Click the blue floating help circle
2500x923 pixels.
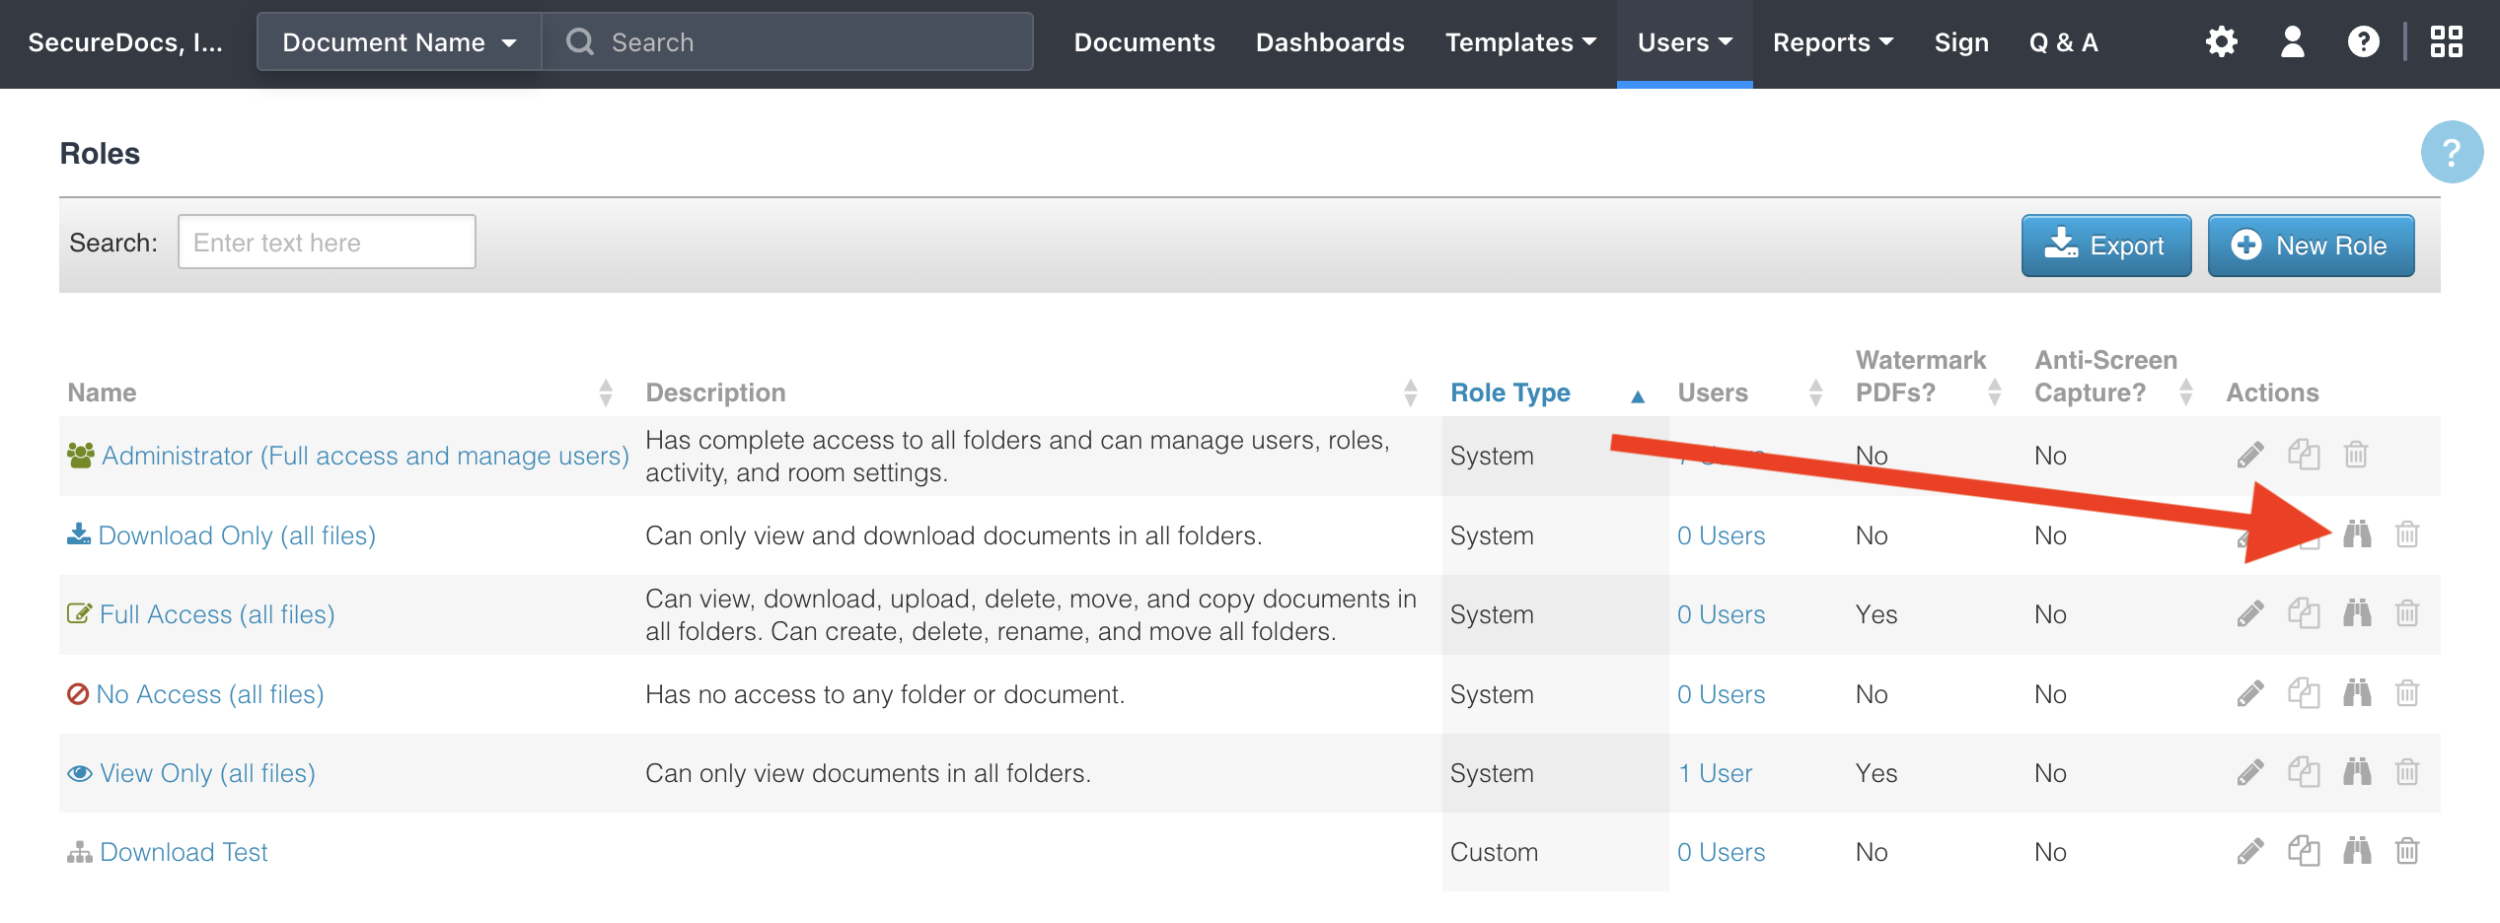2452,152
